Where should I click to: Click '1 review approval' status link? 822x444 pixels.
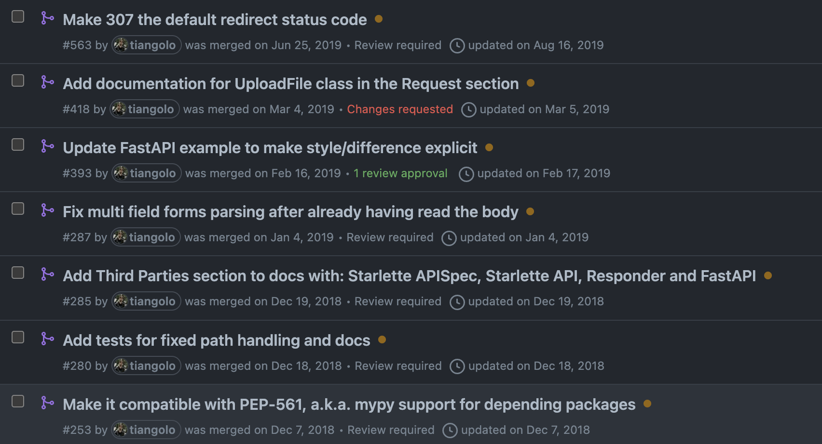click(x=400, y=173)
